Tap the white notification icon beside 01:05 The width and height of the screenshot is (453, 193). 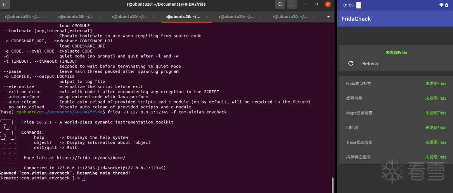[x=359, y=5]
